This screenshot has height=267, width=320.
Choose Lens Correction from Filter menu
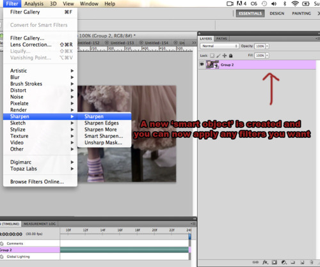(x=40, y=45)
